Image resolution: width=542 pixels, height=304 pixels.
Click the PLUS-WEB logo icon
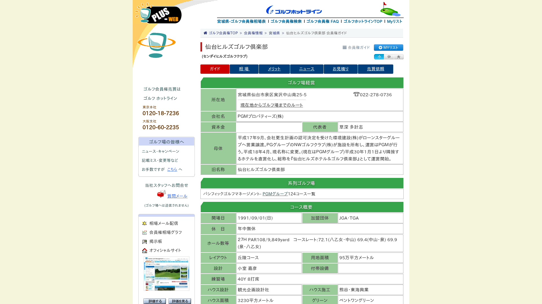click(158, 13)
